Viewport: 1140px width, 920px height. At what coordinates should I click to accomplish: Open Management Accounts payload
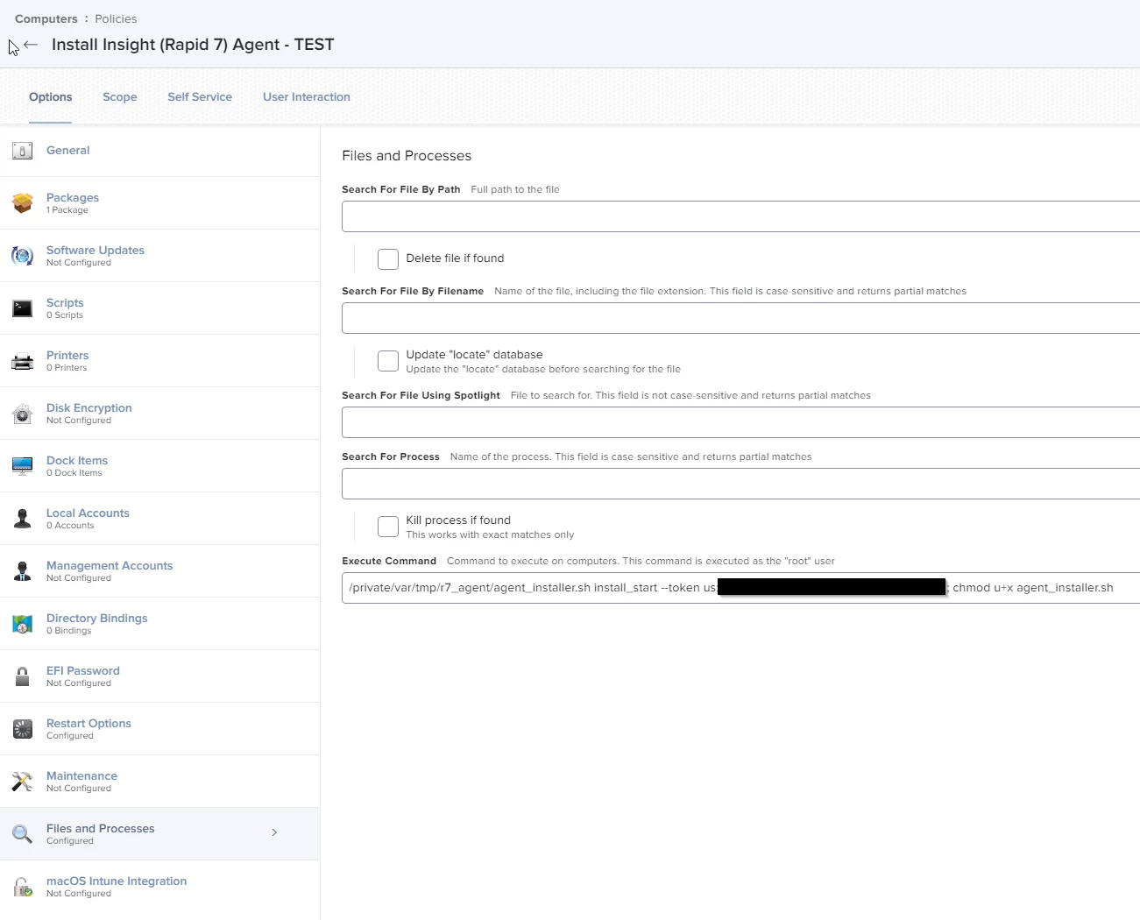tap(159, 571)
